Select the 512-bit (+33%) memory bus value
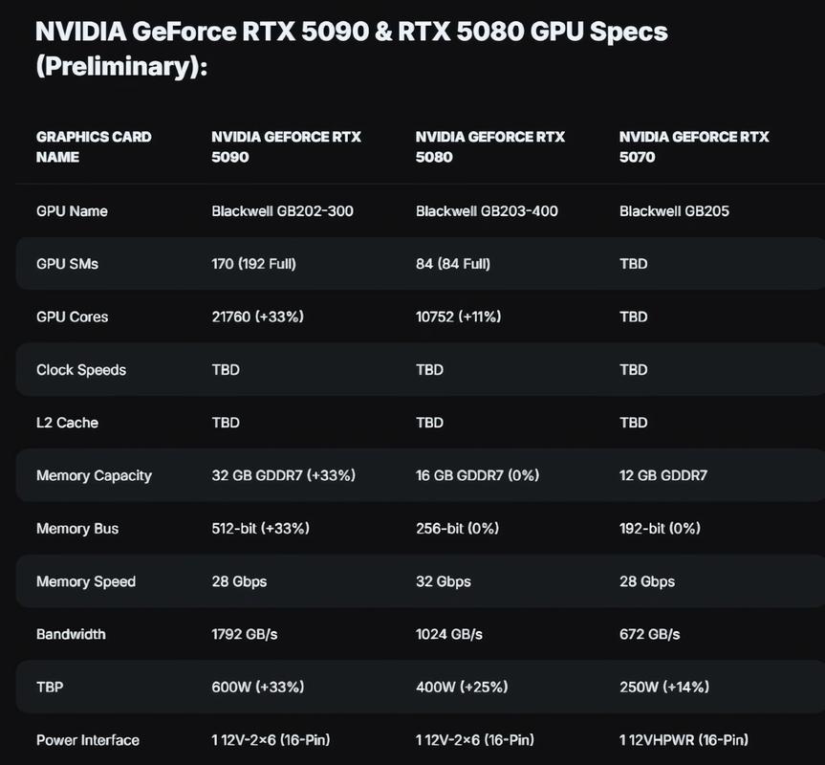Screen dimensions: 825x765 click(x=260, y=529)
